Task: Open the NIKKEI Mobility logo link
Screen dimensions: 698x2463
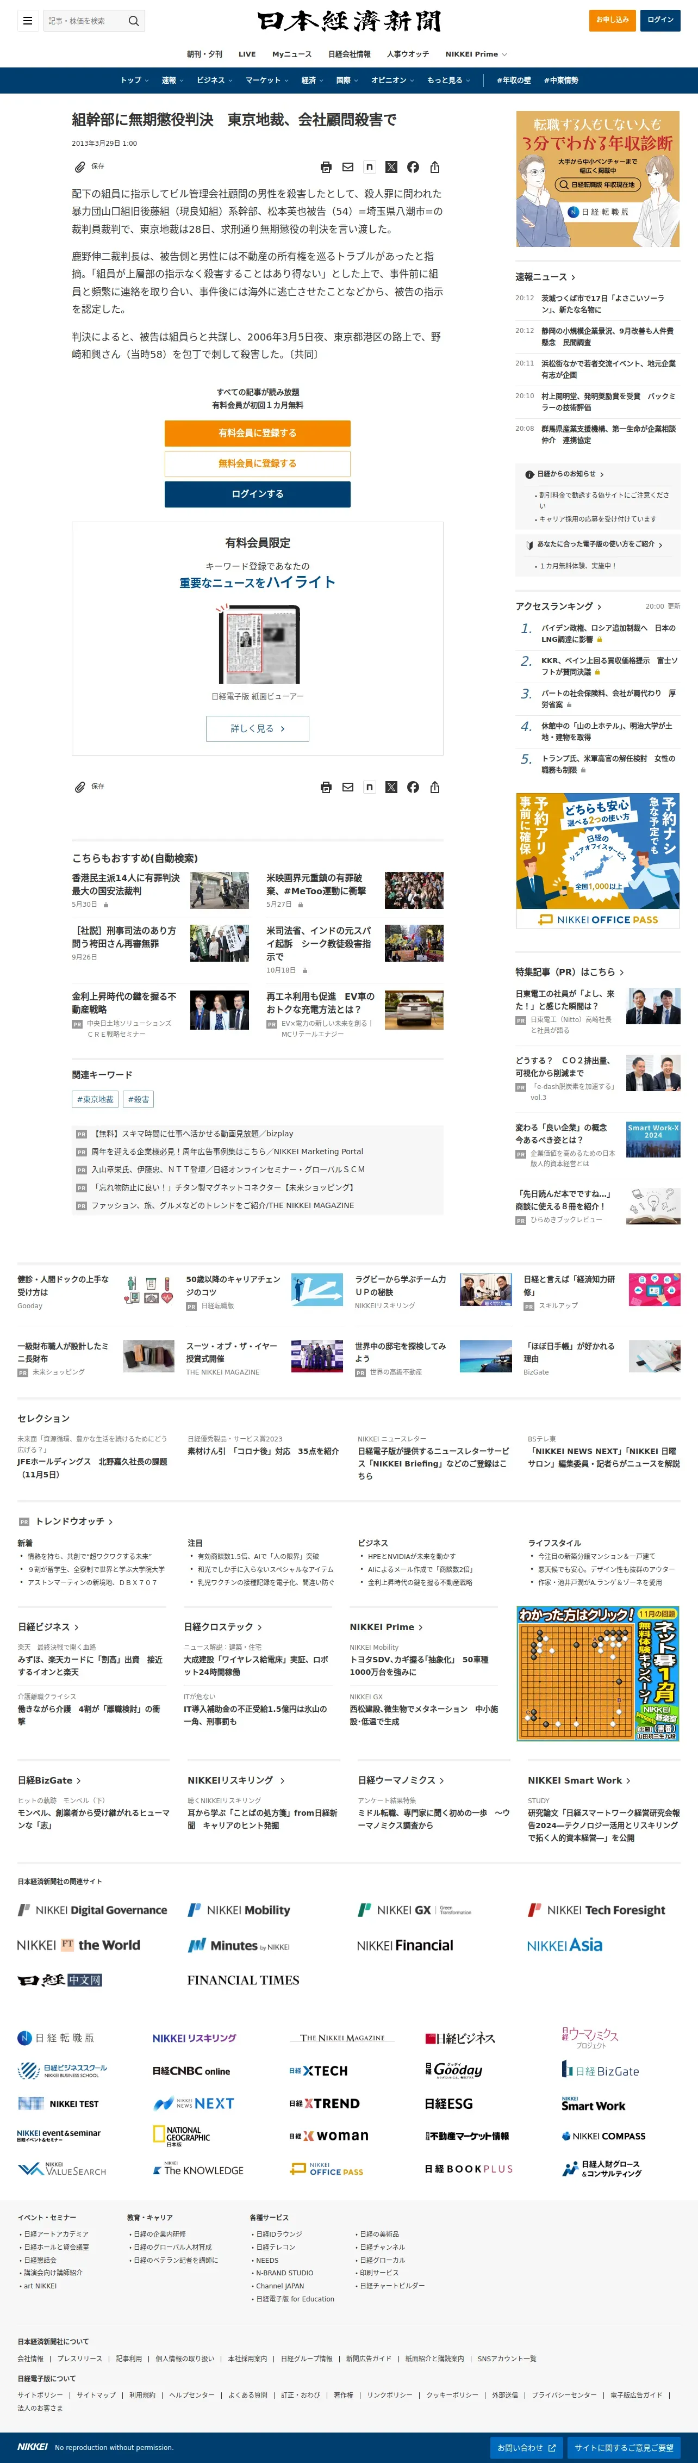Action: [239, 1909]
